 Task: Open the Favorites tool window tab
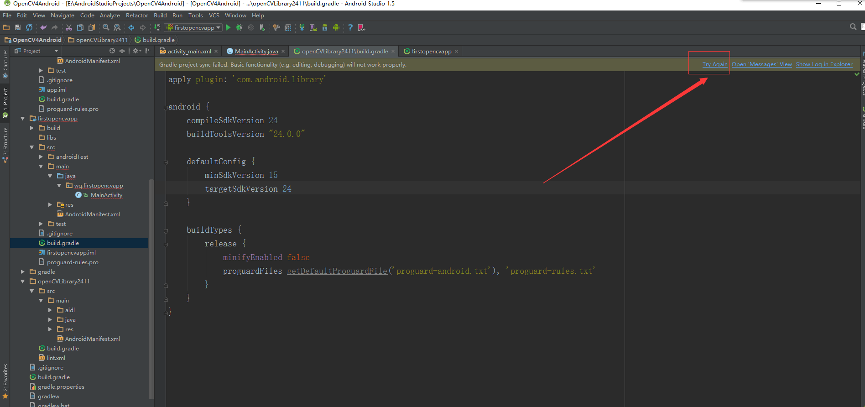pos(5,381)
